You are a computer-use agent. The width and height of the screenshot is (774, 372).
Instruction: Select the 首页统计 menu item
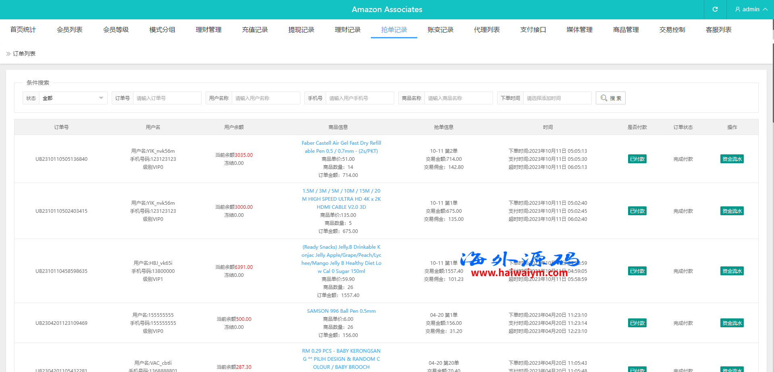coord(23,30)
